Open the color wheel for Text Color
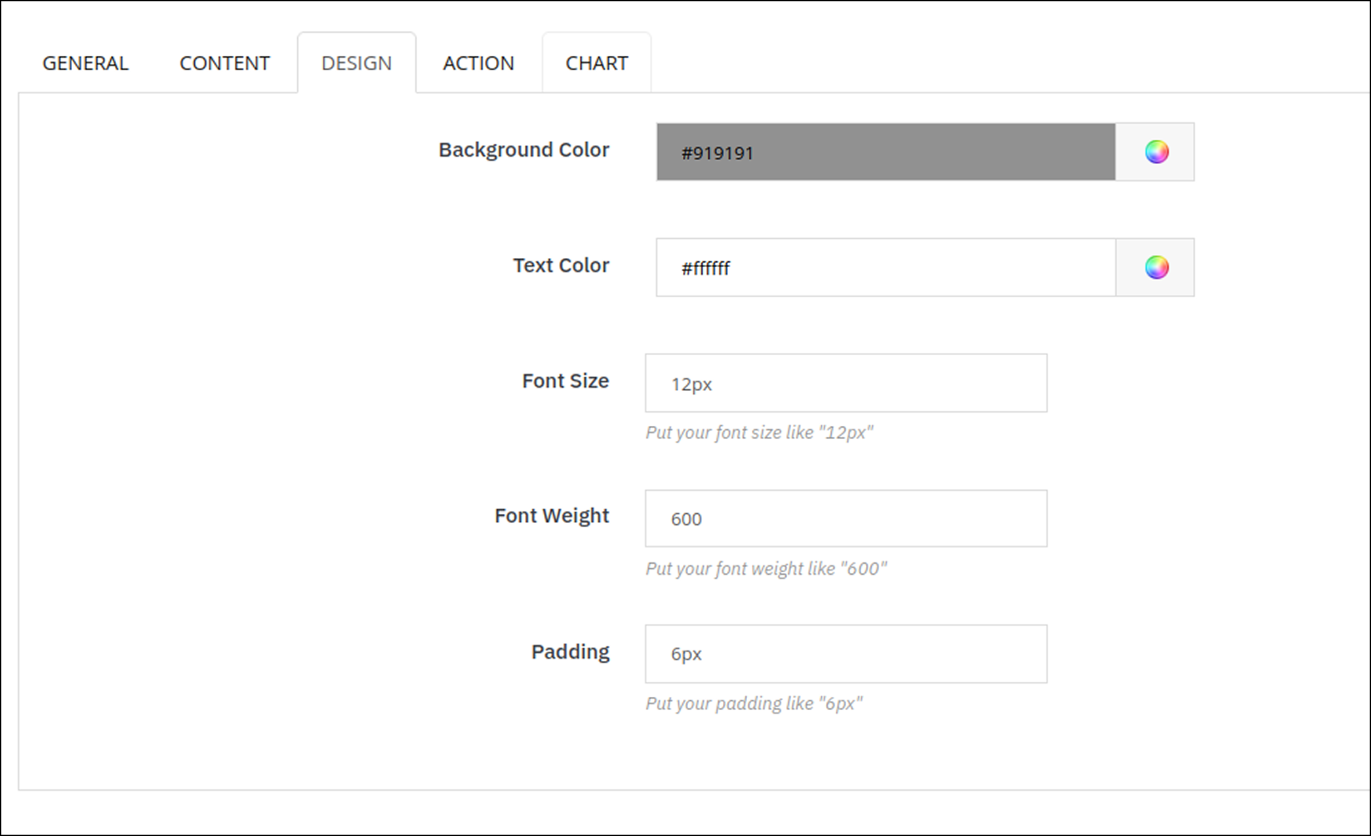This screenshot has height=836, width=1371. pyautogui.click(x=1156, y=267)
